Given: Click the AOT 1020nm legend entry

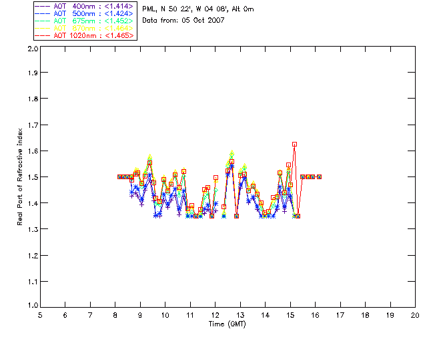Looking at the screenshot, I should tap(84, 35).
